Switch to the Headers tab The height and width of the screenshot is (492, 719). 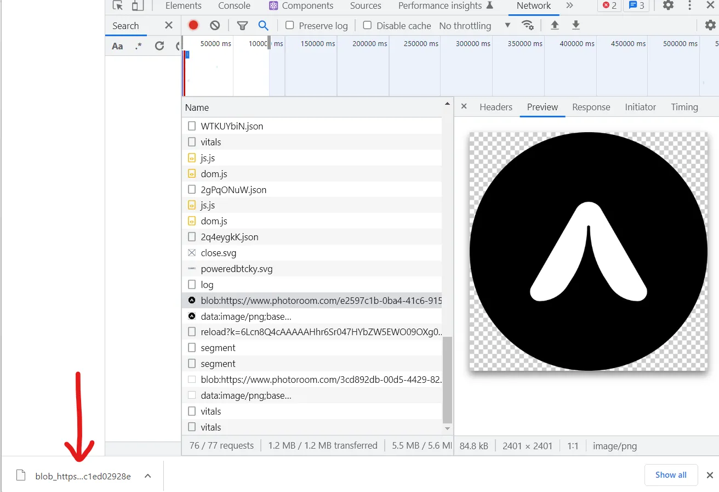coord(495,107)
